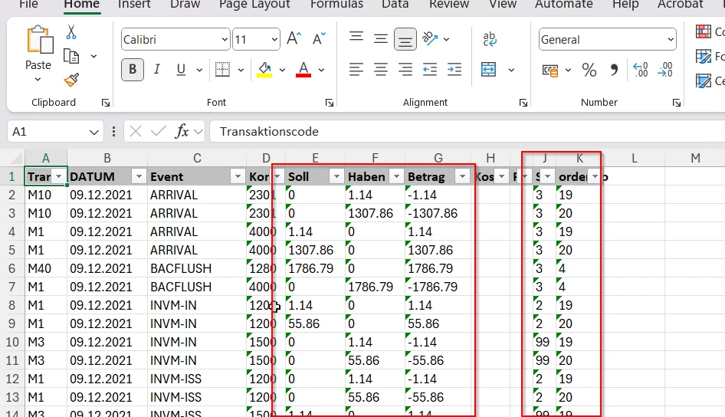Switch to the Formulas tab

[336, 5]
